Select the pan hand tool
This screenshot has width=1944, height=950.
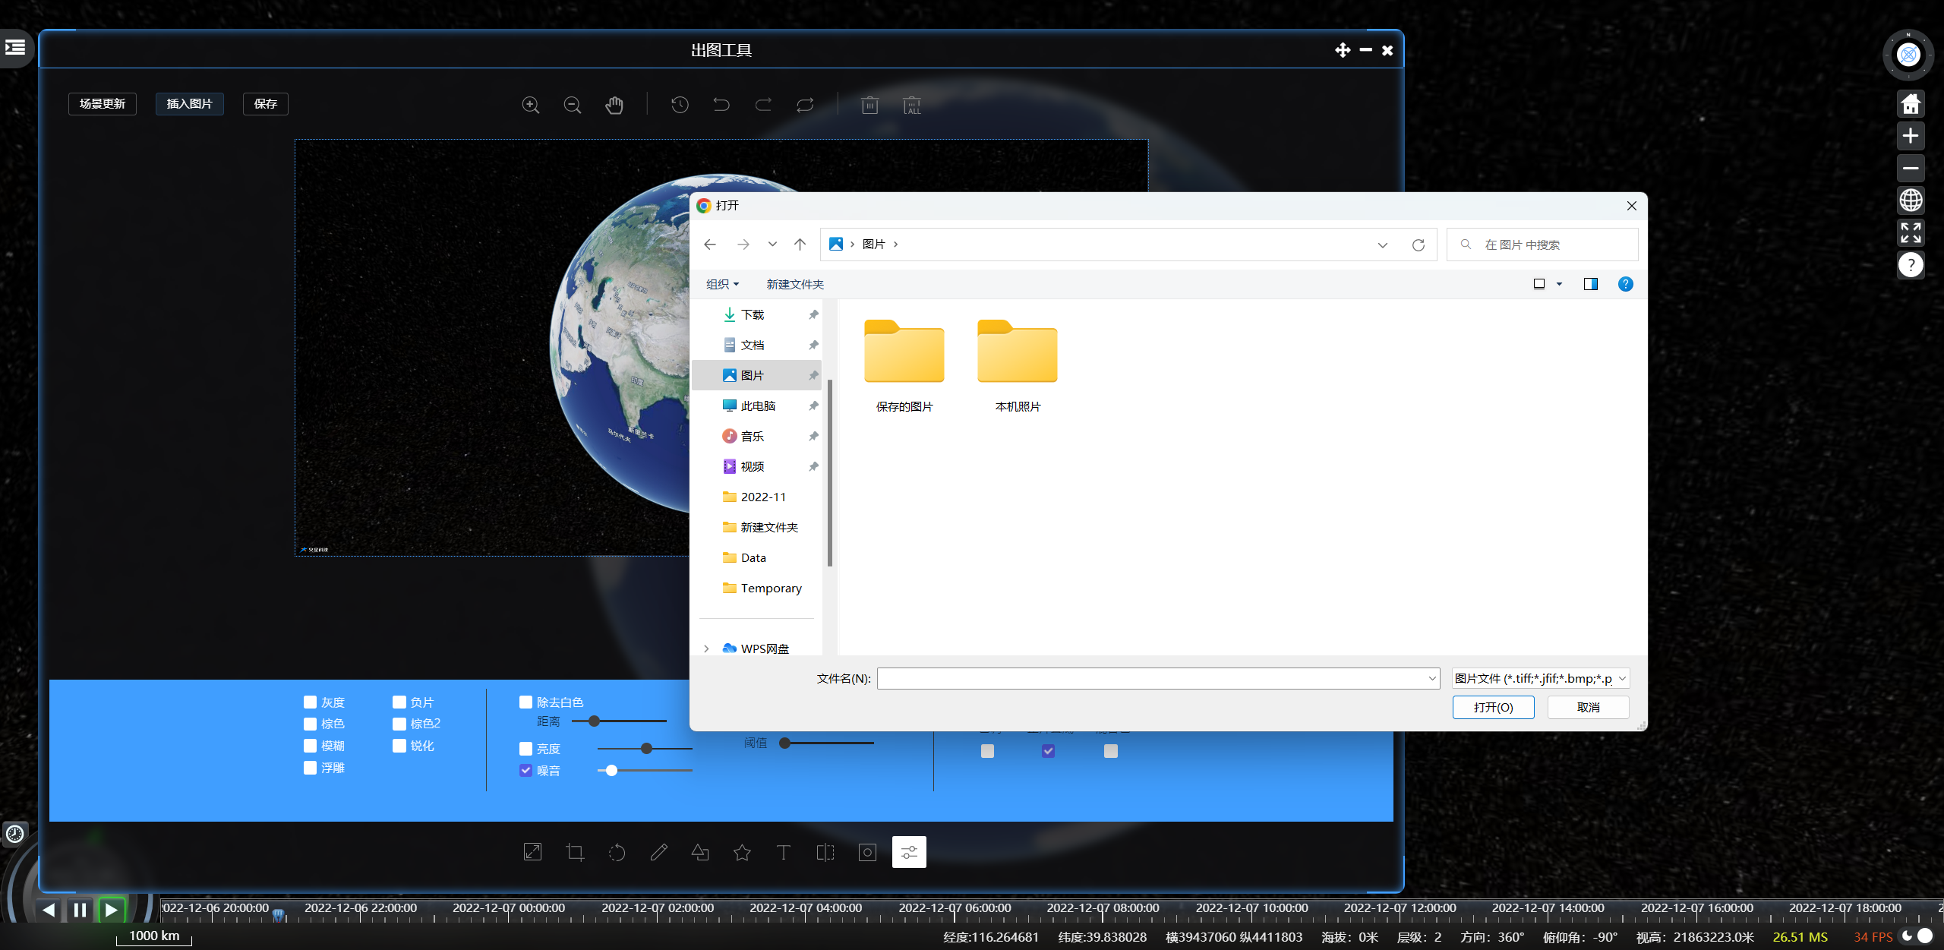tap(614, 106)
